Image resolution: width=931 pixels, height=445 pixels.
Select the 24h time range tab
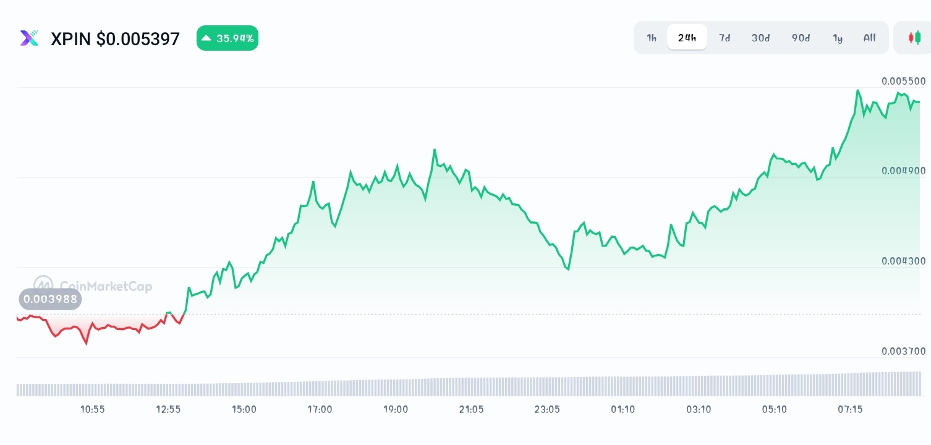point(687,38)
